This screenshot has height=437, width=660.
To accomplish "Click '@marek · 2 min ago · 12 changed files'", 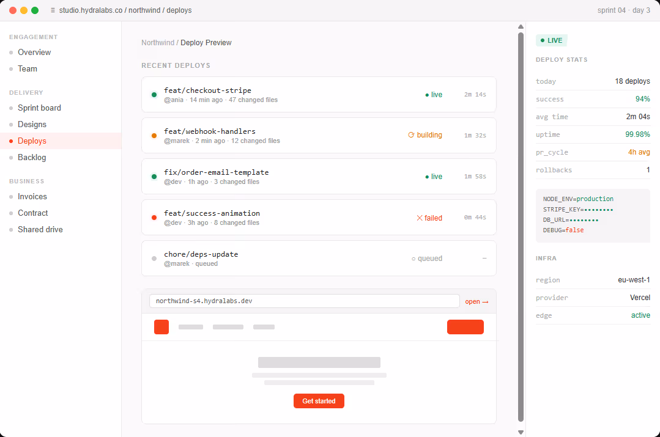I will (x=222, y=141).
